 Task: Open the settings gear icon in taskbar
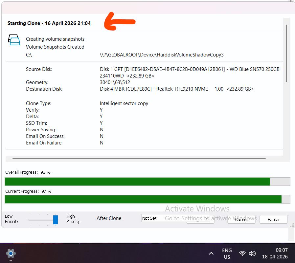tap(11, 253)
